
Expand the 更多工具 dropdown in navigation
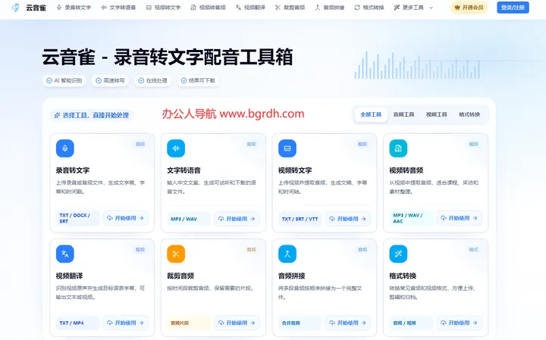point(413,8)
